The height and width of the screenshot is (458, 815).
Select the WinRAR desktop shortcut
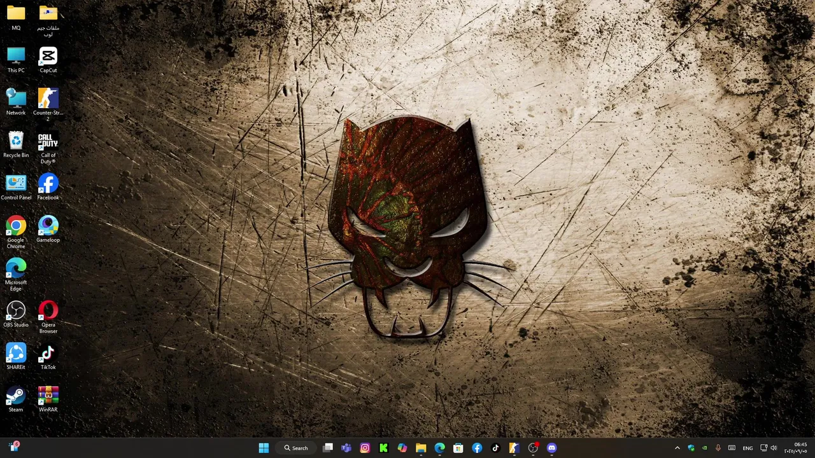[x=48, y=399]
